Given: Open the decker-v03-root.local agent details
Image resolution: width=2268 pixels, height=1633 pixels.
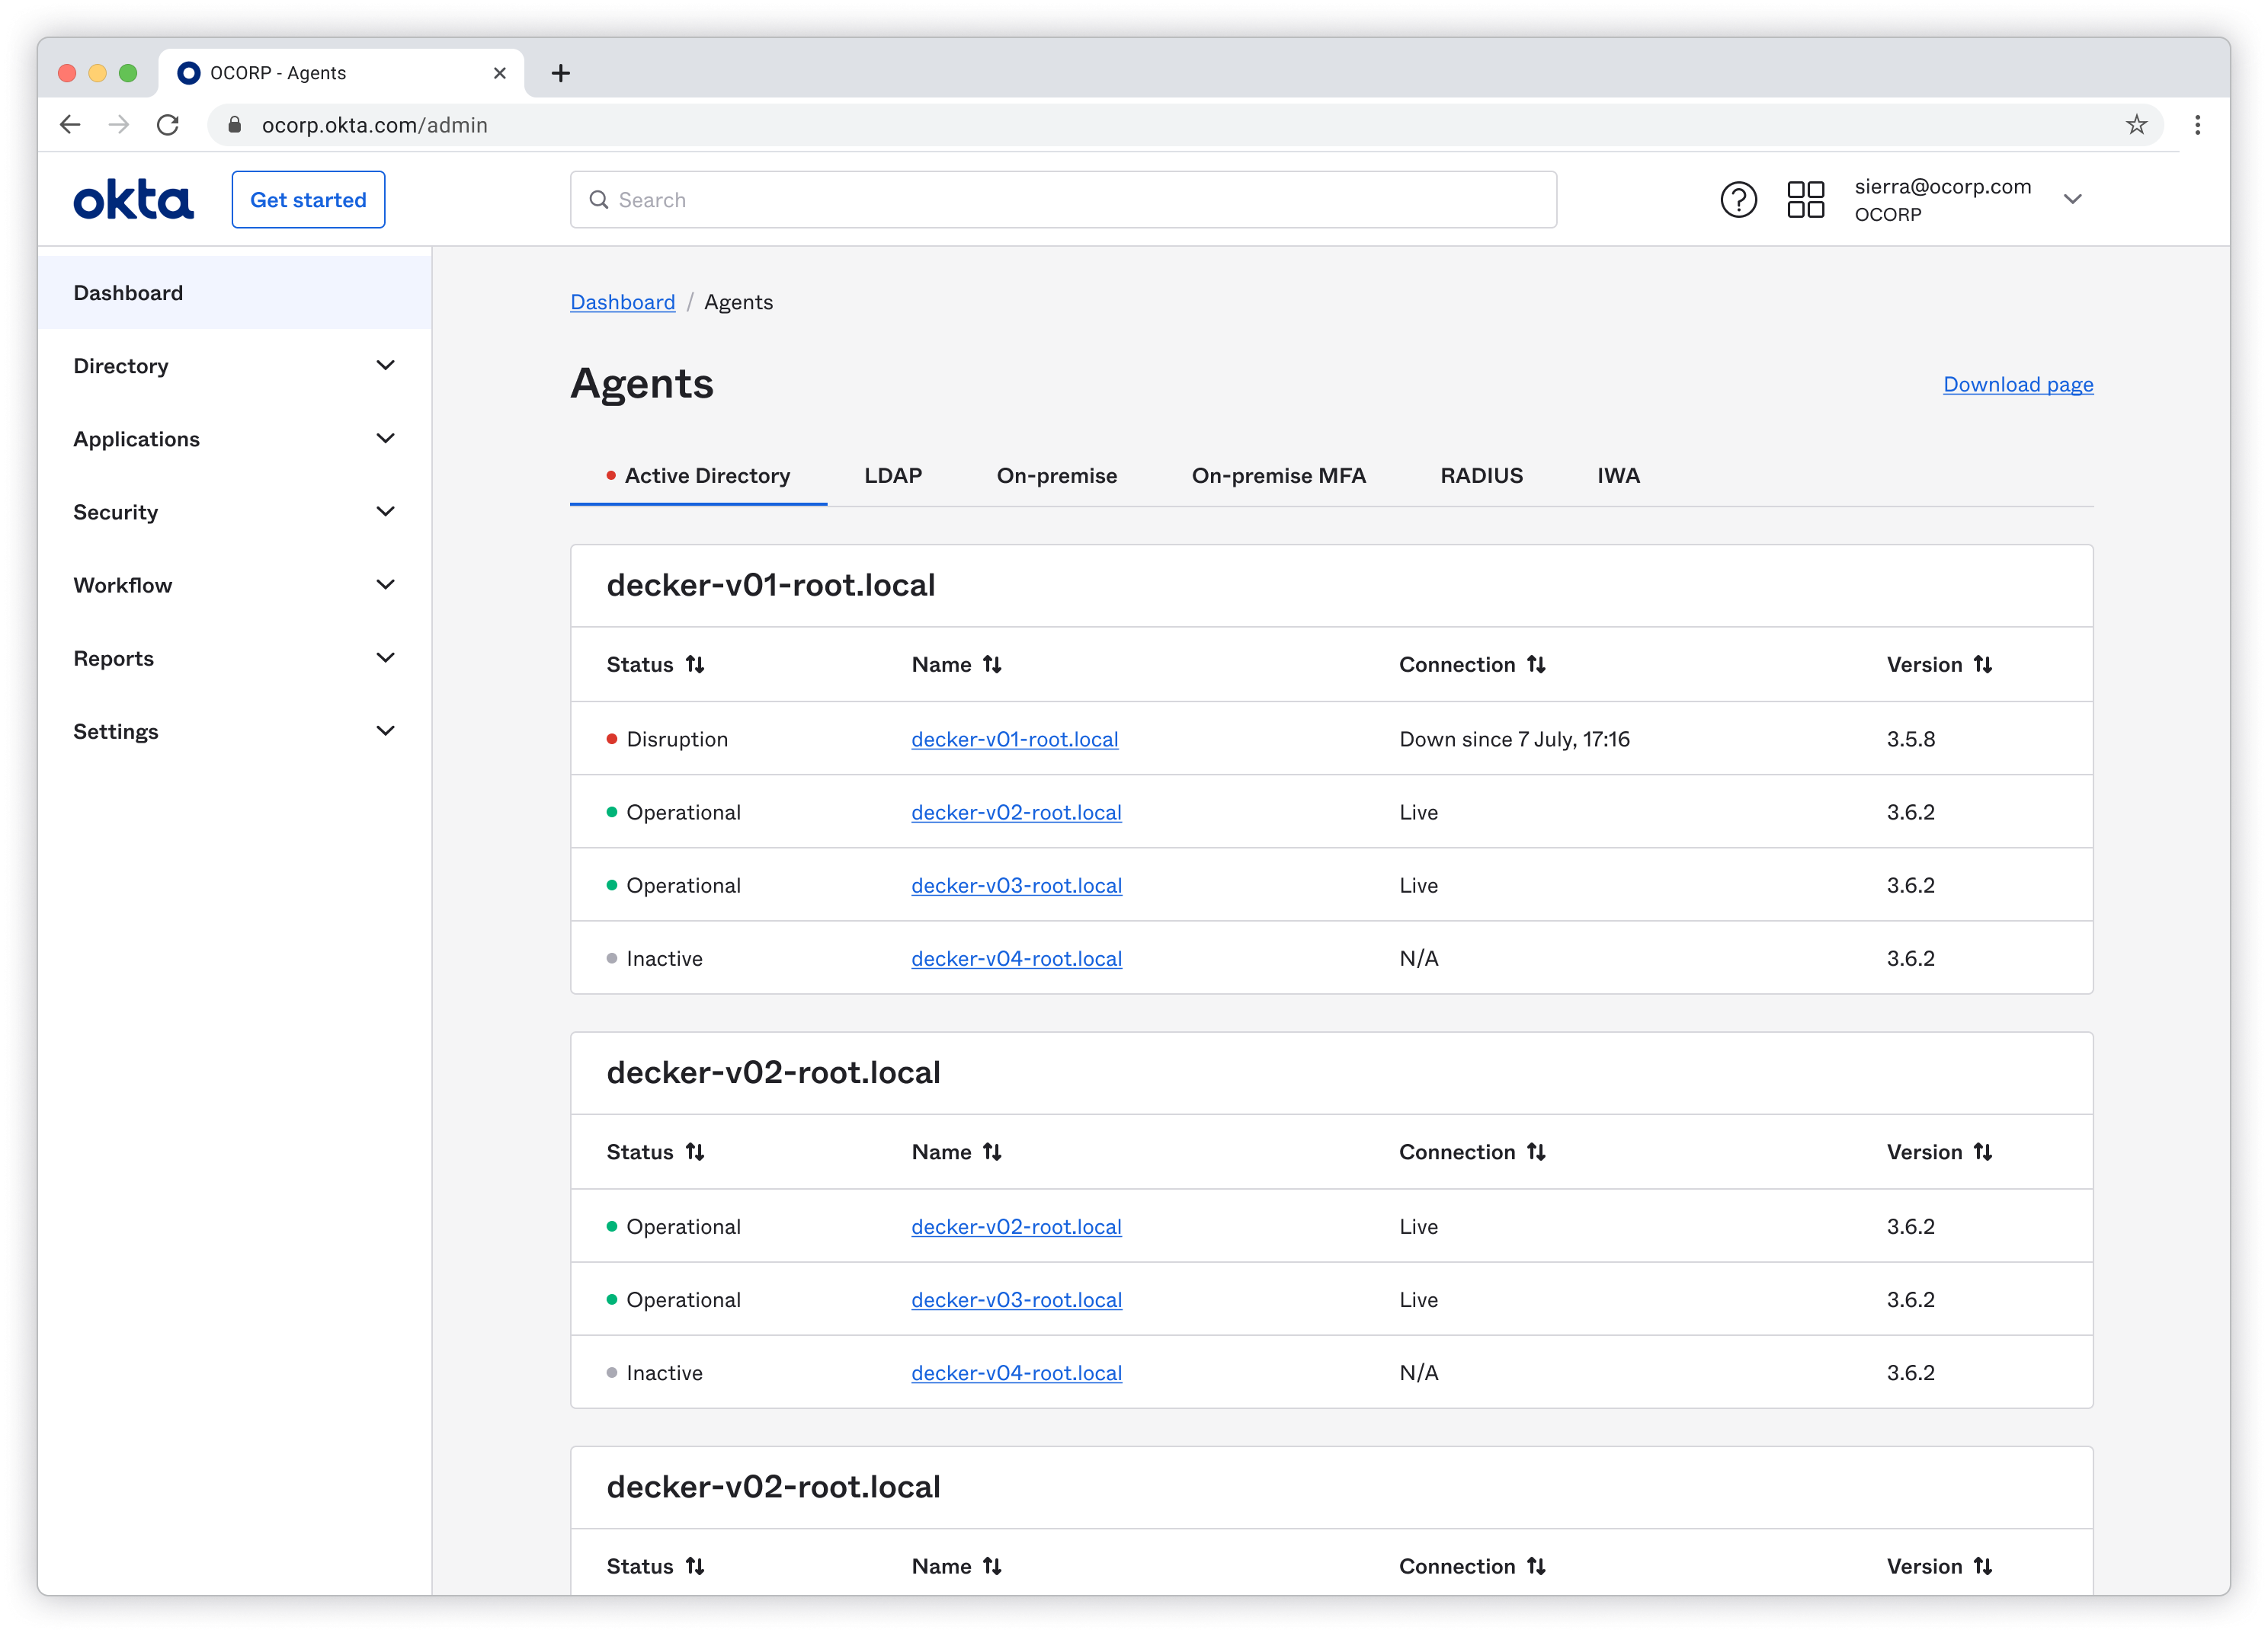Looking at the screenshot, I should [1016, 884].
